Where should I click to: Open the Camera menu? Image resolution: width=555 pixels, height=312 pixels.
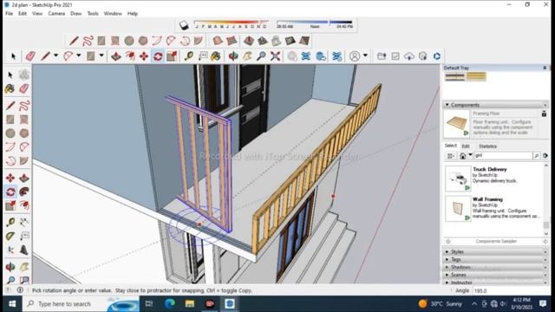(56, 14)
